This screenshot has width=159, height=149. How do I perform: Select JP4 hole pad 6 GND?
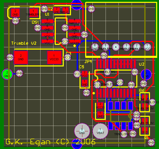pyautogui.click(x=95, y=47)
